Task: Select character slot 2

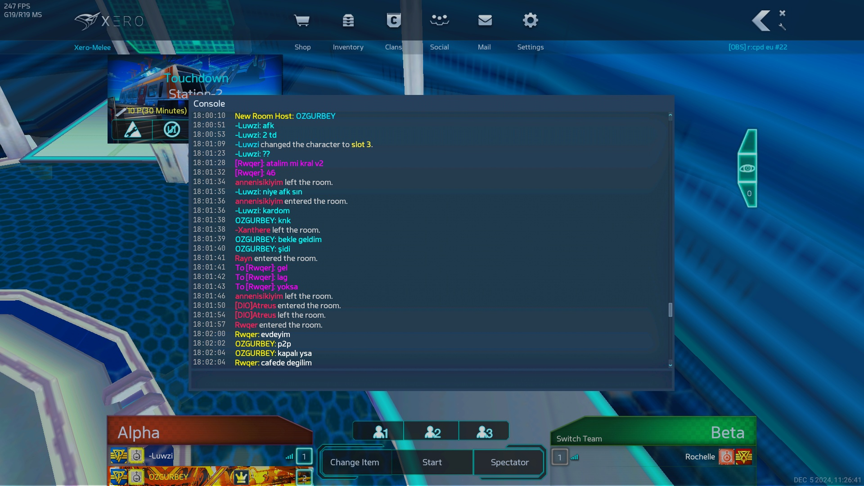Action: [432, 432]
